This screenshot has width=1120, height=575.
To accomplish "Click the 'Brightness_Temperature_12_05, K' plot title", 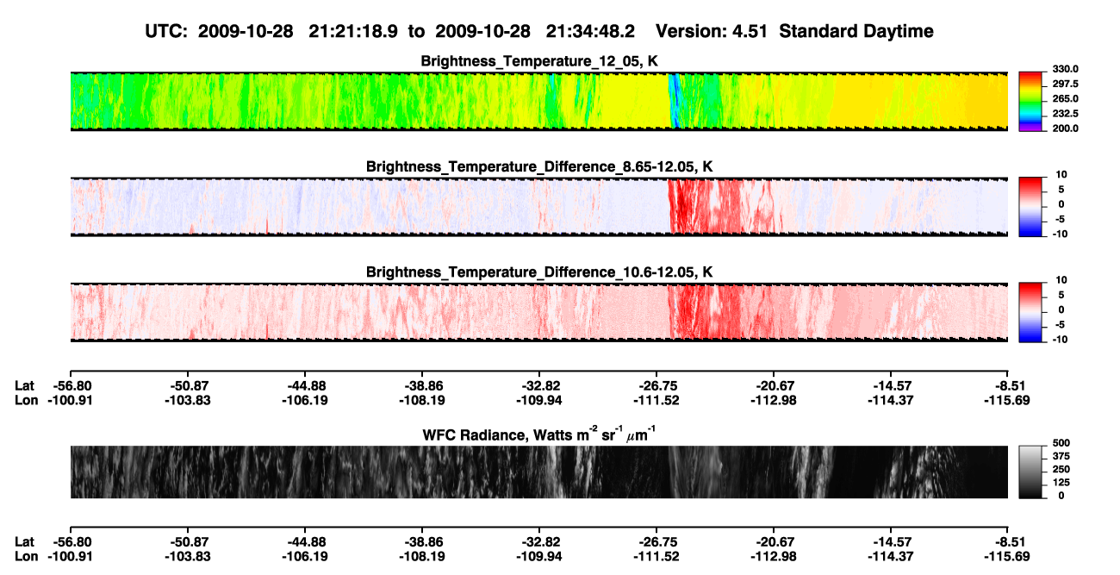I will tap(539, 61).
